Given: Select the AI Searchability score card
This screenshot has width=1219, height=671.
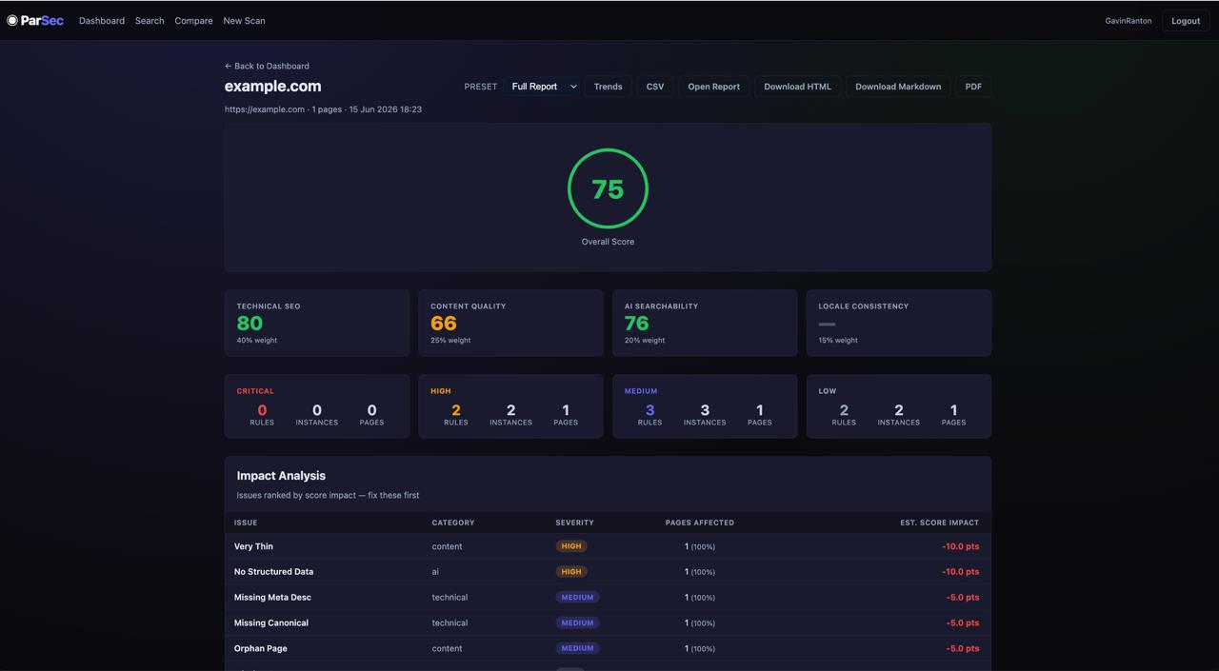Looking at the screenshot, I should (x=705, y=324).
